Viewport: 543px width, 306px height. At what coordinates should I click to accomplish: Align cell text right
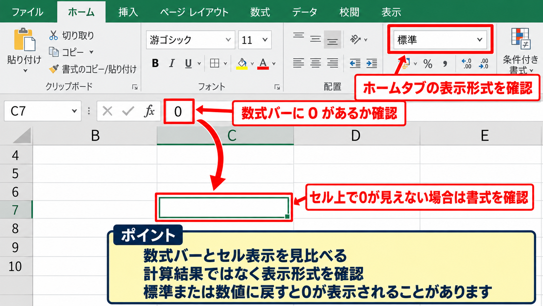[x=332, y=63]
